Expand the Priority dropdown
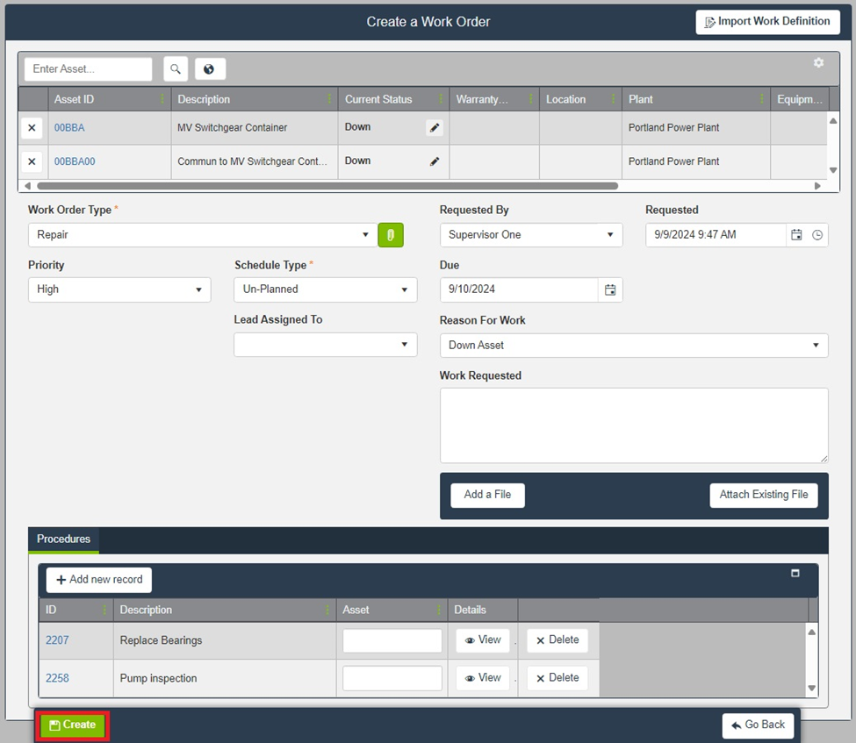Screen dimensions: 856x743 [x=119, y=289]
